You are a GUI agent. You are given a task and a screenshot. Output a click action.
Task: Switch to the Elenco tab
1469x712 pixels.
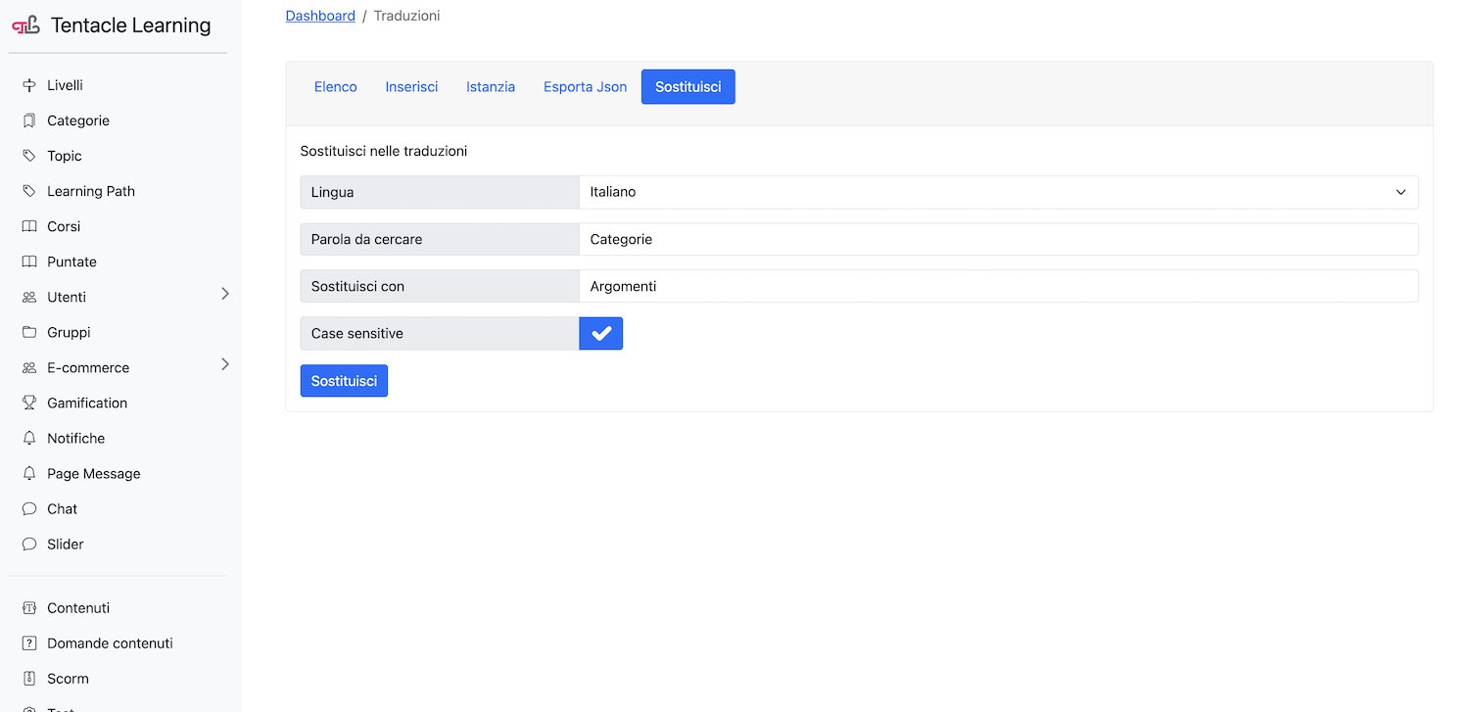click(335, 87)
